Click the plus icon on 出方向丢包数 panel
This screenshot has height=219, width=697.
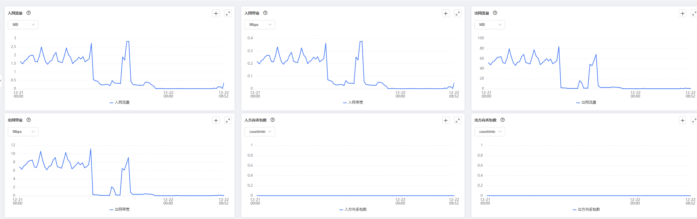pos(682,120)
